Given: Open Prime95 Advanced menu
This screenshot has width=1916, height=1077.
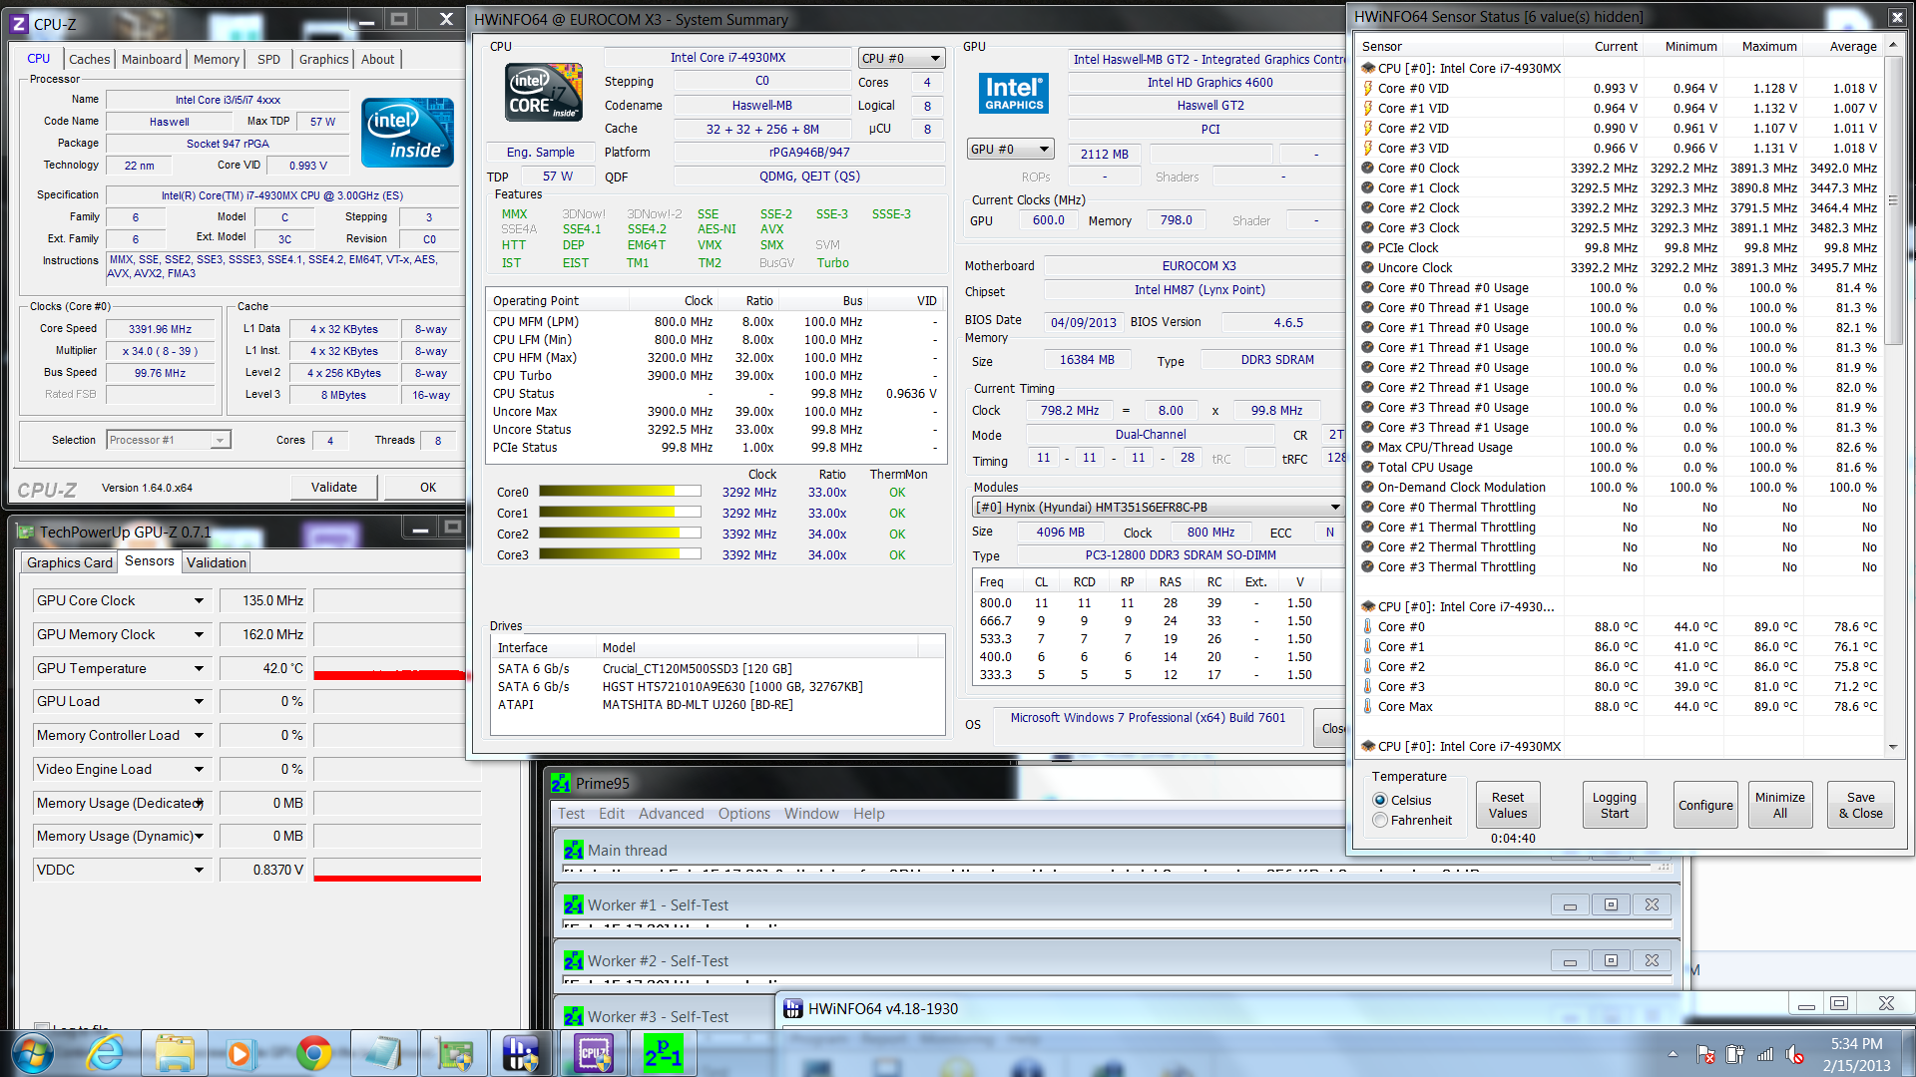Looking at the screenshot, I should pos(671,814).
